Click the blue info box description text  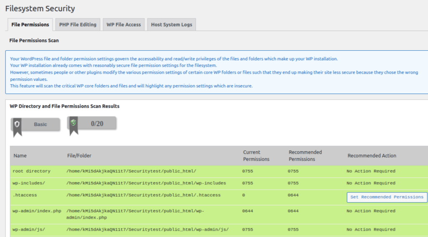coord(214,72)
